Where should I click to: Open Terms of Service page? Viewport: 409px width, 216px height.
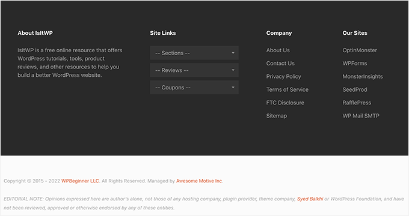pyautogui.click(x=287, y=89)
